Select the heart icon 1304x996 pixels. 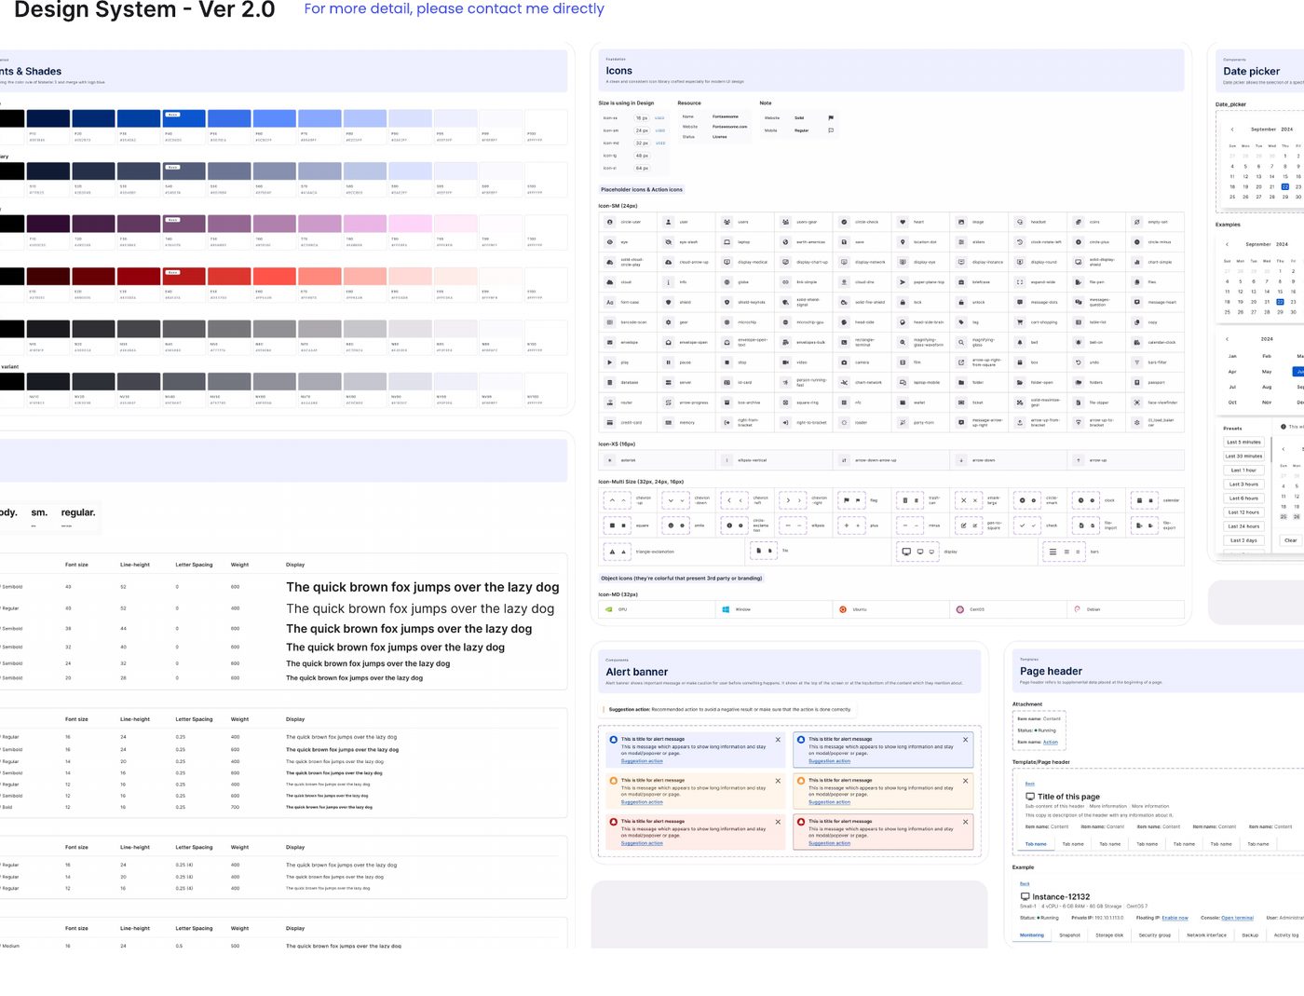(903, 222)
